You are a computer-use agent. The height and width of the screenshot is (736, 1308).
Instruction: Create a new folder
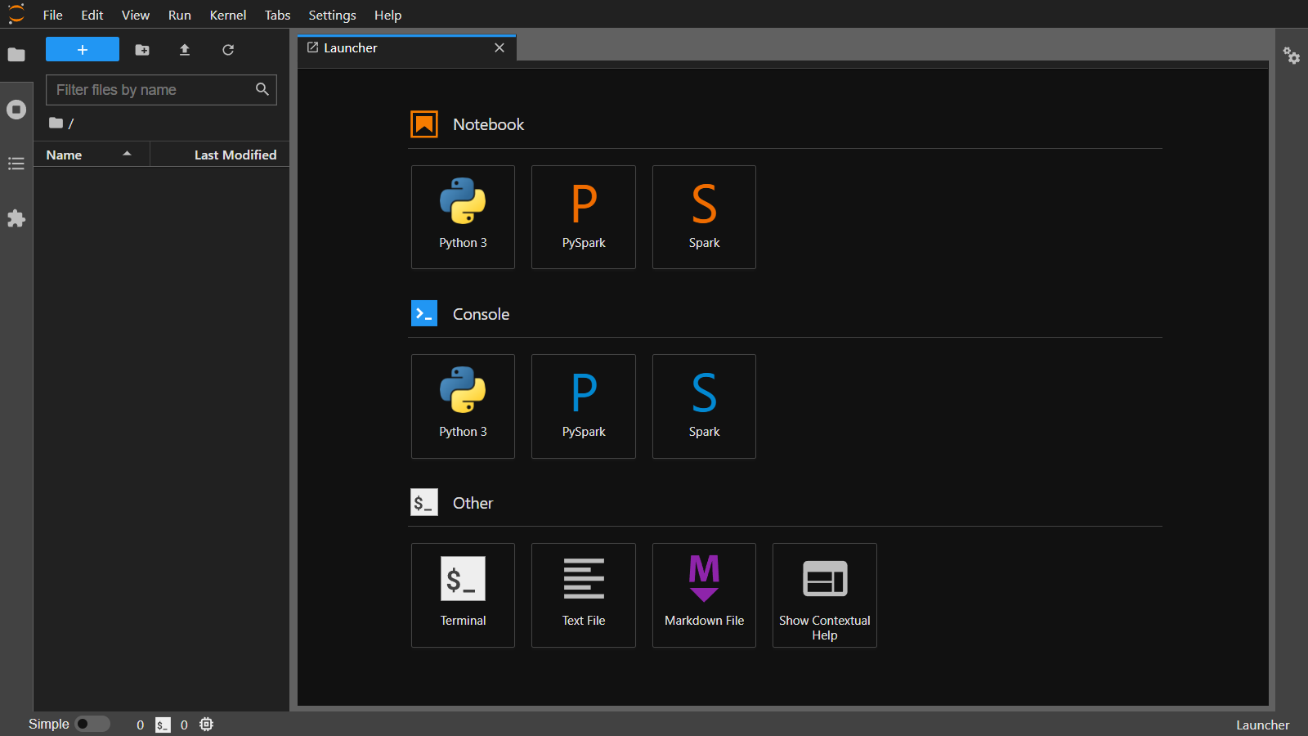pyautogui.click(x=142, y=50)
